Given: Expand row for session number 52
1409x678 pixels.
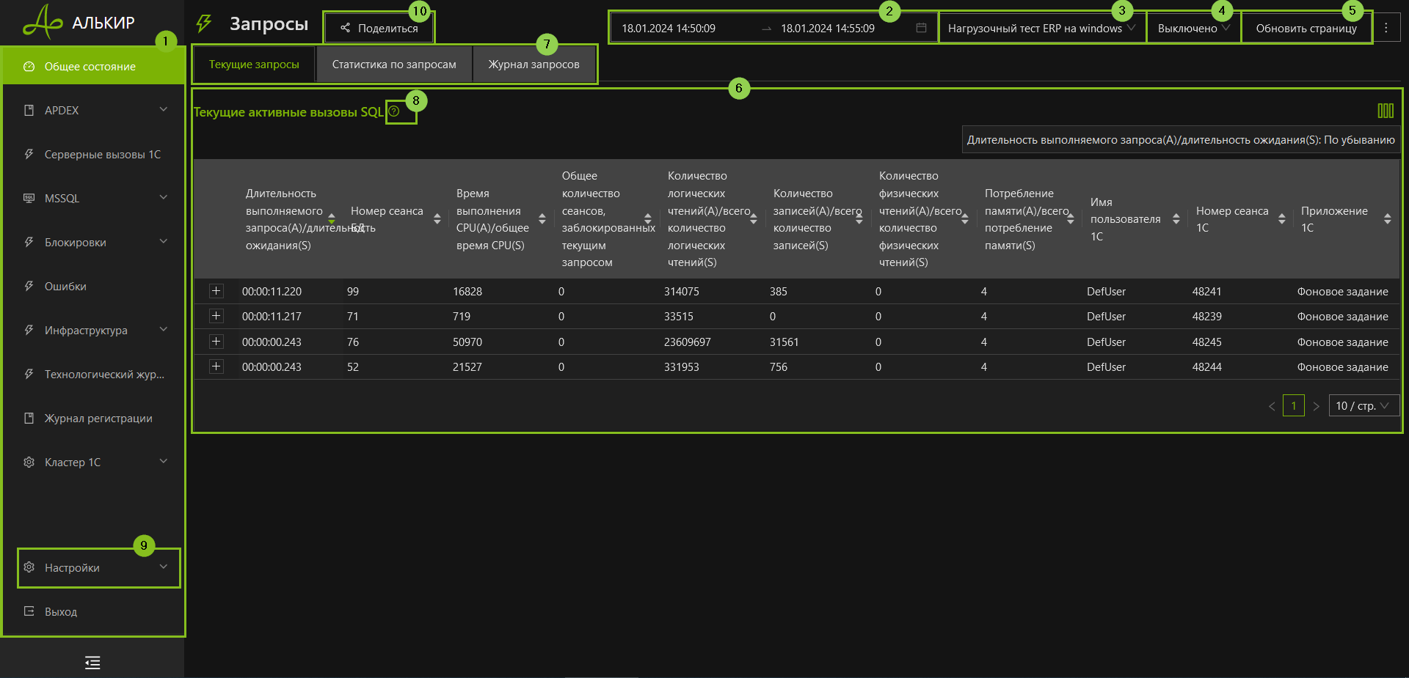Looking at the screenshot, I should point(216,366).
